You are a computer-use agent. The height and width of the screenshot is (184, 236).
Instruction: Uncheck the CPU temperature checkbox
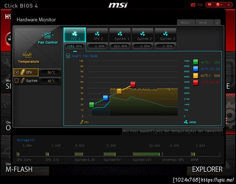(17, 72)
